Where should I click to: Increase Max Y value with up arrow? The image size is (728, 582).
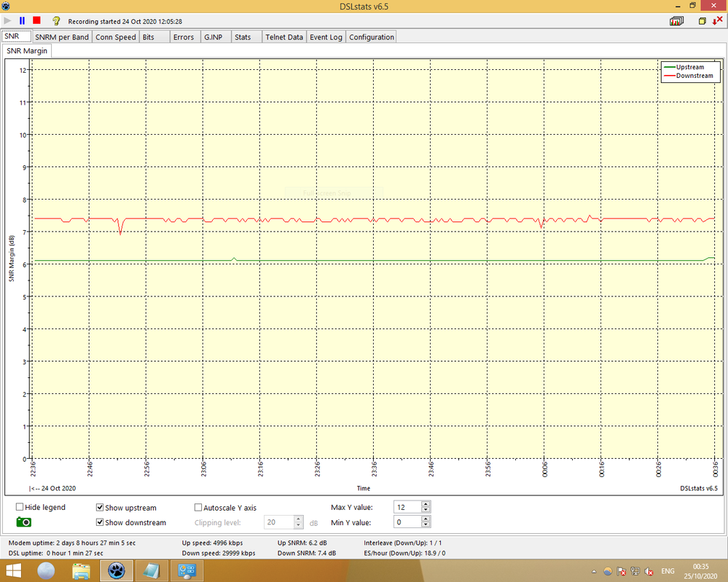426,503
